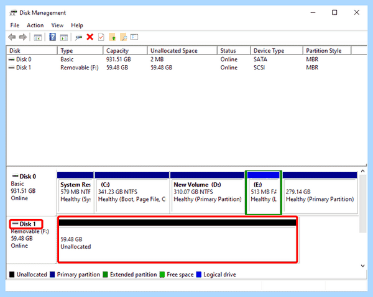Sort by Partition Style column header
The width and height of the screenshot is (373, 297).
[327, 50]
